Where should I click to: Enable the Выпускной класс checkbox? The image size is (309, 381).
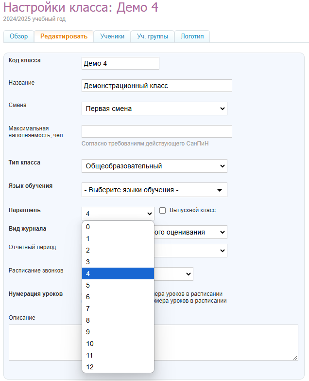(x=163, y=211)
